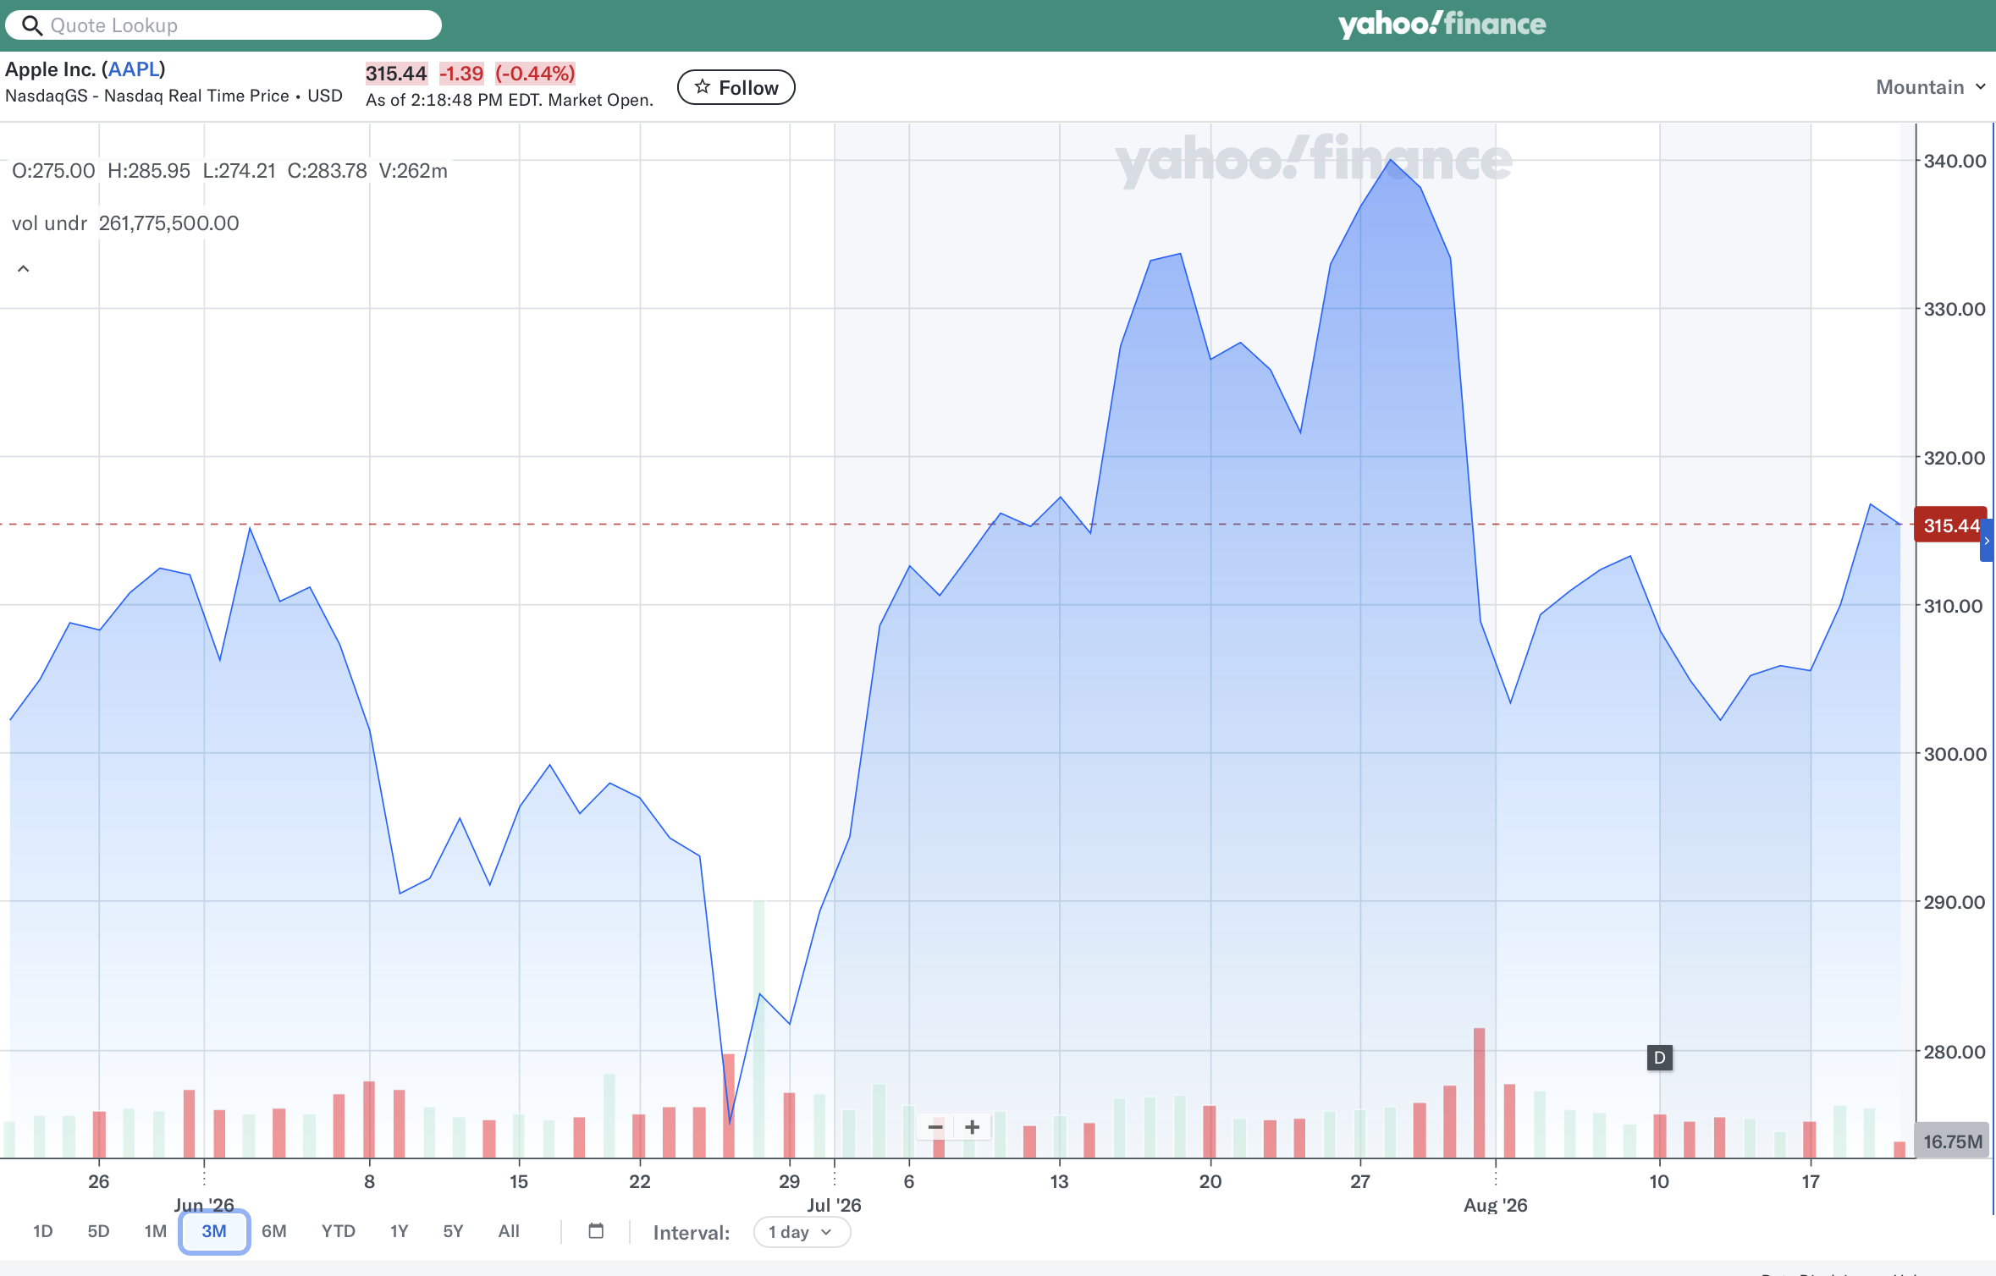Open the Mountain chart type dropdown

(1931, 87)
